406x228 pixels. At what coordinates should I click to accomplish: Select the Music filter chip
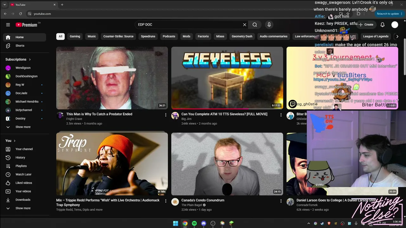[92, 36]
